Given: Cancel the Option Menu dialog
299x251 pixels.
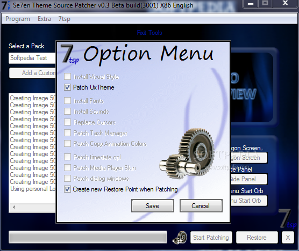Looking at the screenshot, I should pyautogui.click(x=201, y=206).
